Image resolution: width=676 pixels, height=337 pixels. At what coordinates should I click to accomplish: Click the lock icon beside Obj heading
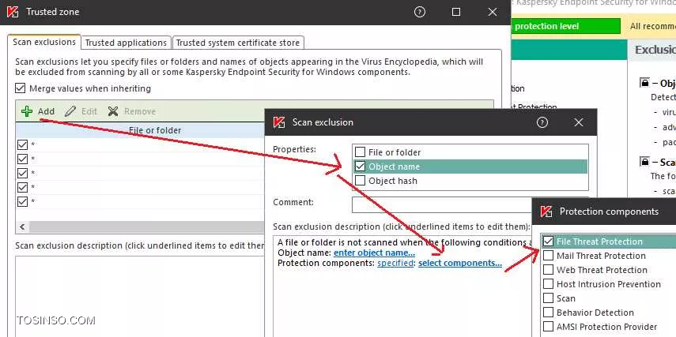point(644,82)
